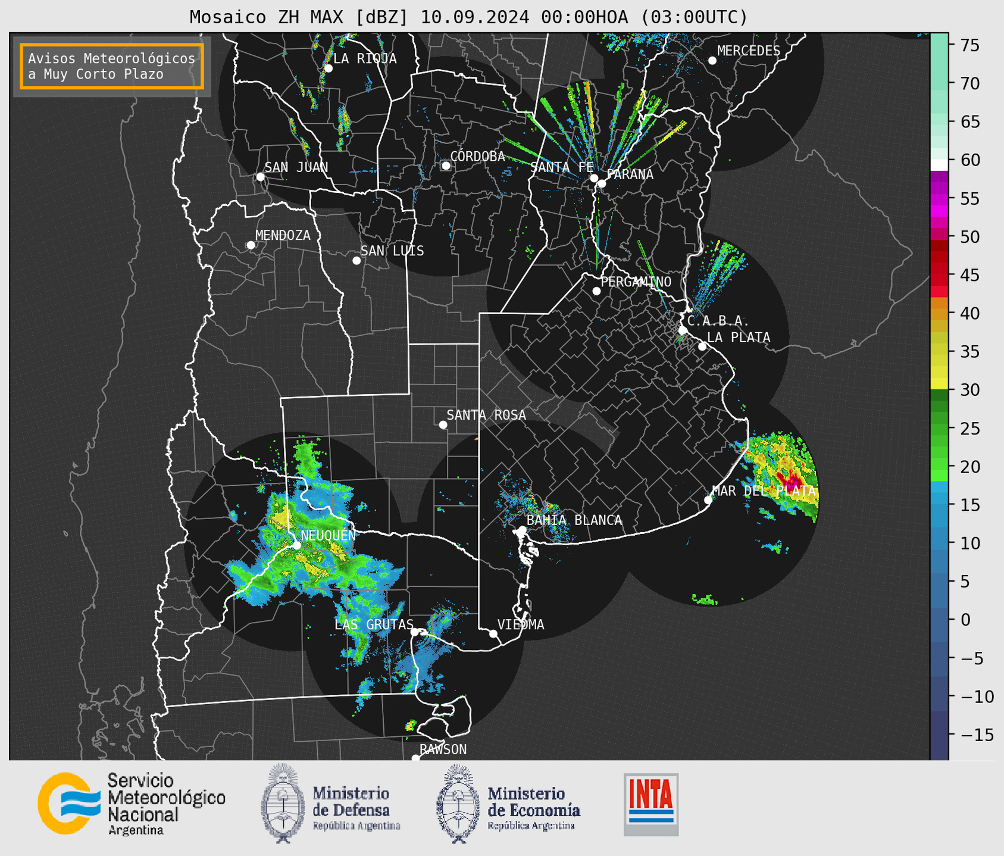Viewport: 1004px width, 856px height.
Task: Click the Santa Fe marker dot
Action: tap(594, 178)
